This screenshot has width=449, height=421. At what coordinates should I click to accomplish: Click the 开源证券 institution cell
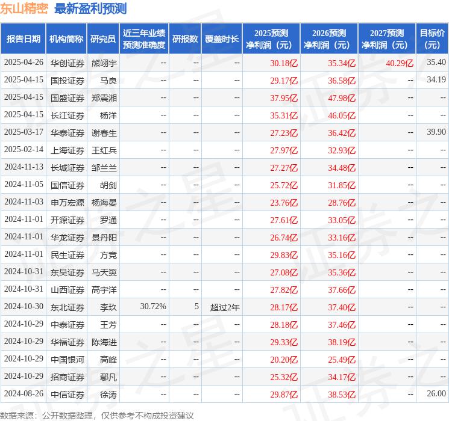[x=68, y=220]
